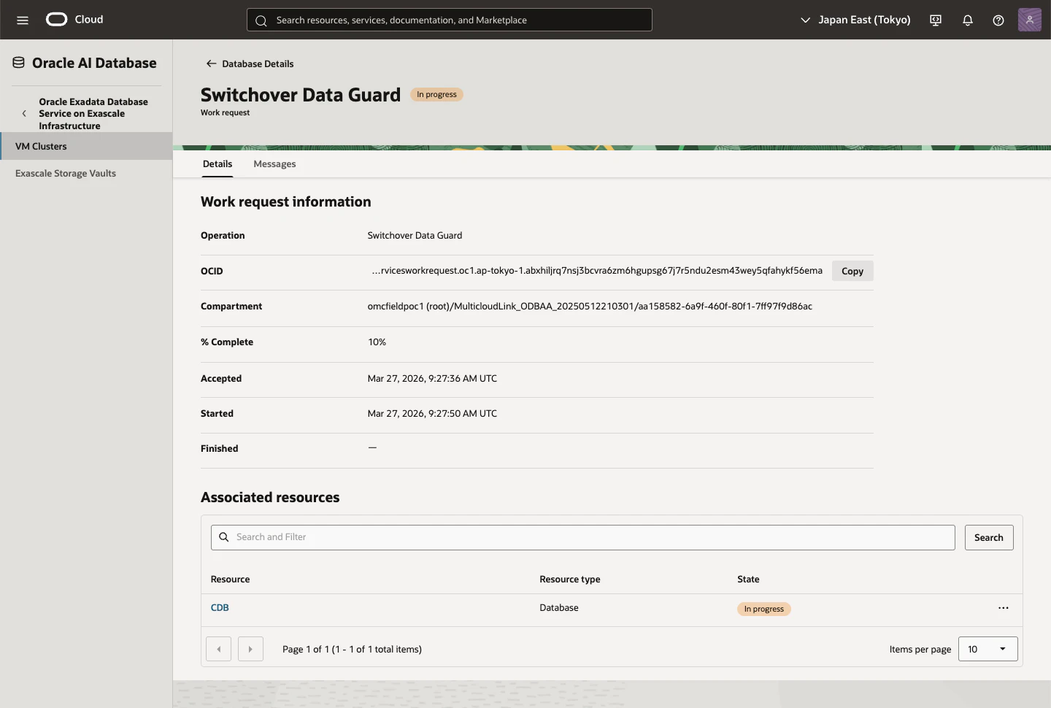This screenshot has height=708, width=1051.
Task: Open the CDB row actions ellipsis
Action: pos(1004,608)
